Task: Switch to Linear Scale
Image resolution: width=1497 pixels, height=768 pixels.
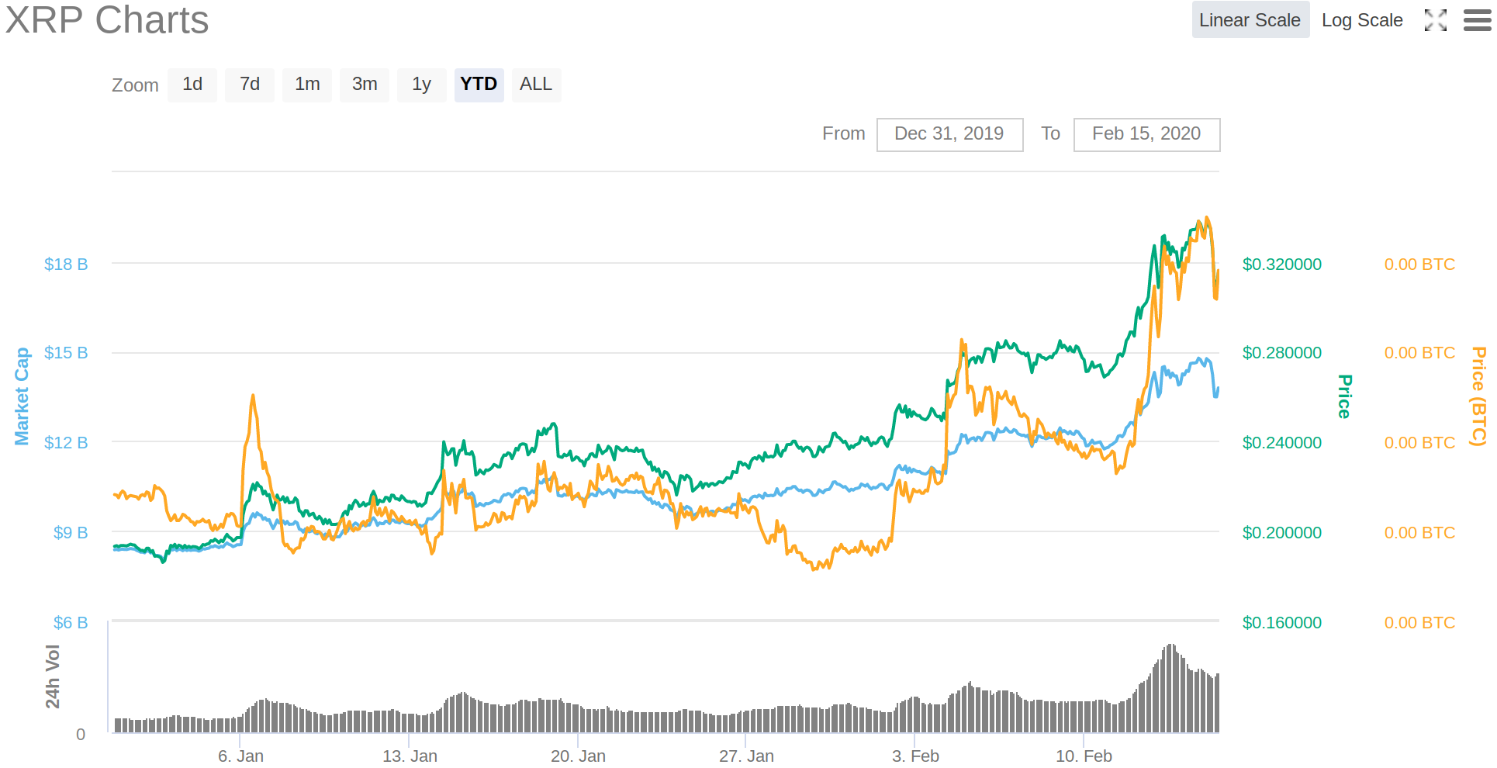Action: tap(1250, 20)
